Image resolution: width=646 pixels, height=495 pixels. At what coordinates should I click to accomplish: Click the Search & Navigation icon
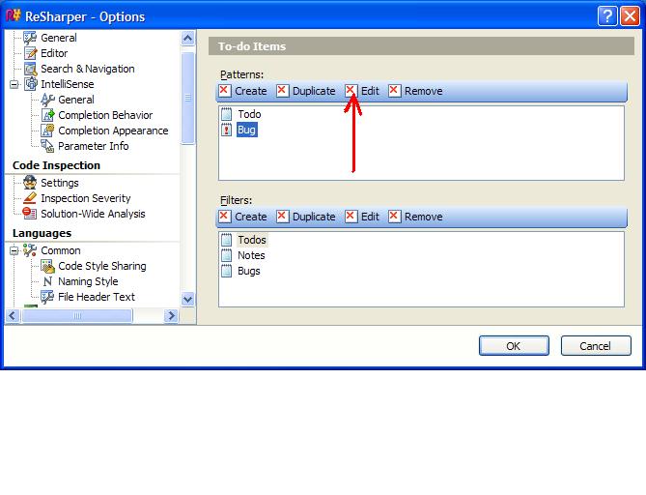30,69
